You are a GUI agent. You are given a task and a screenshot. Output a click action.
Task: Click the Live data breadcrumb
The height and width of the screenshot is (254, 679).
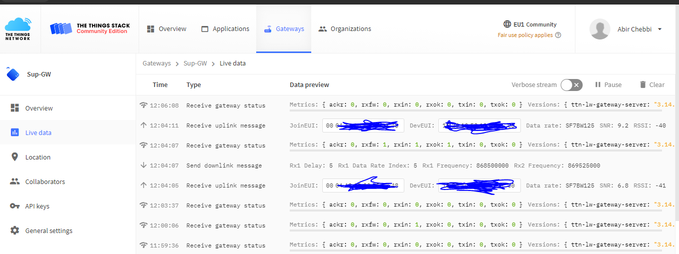coord(233,63)
